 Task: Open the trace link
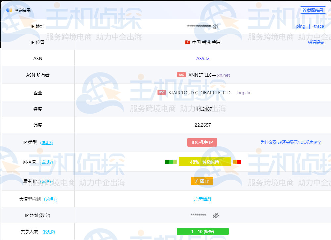(x=319, y=26)
